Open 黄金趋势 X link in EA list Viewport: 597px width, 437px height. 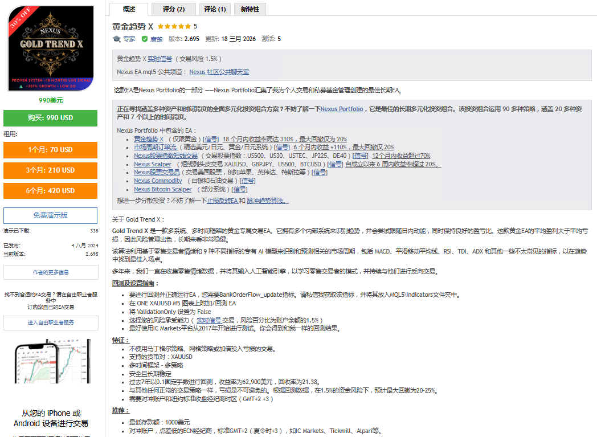149,139
